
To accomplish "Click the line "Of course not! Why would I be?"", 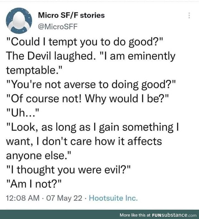I will (x=88, y=99).
